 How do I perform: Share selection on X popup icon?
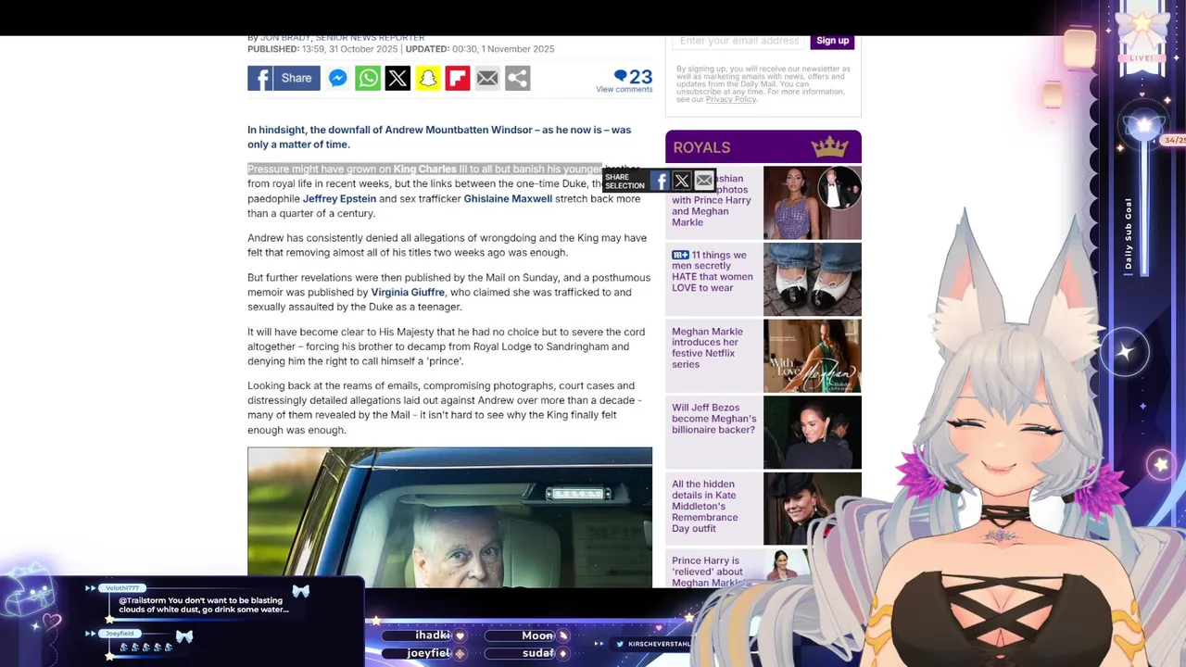[682, 181]
